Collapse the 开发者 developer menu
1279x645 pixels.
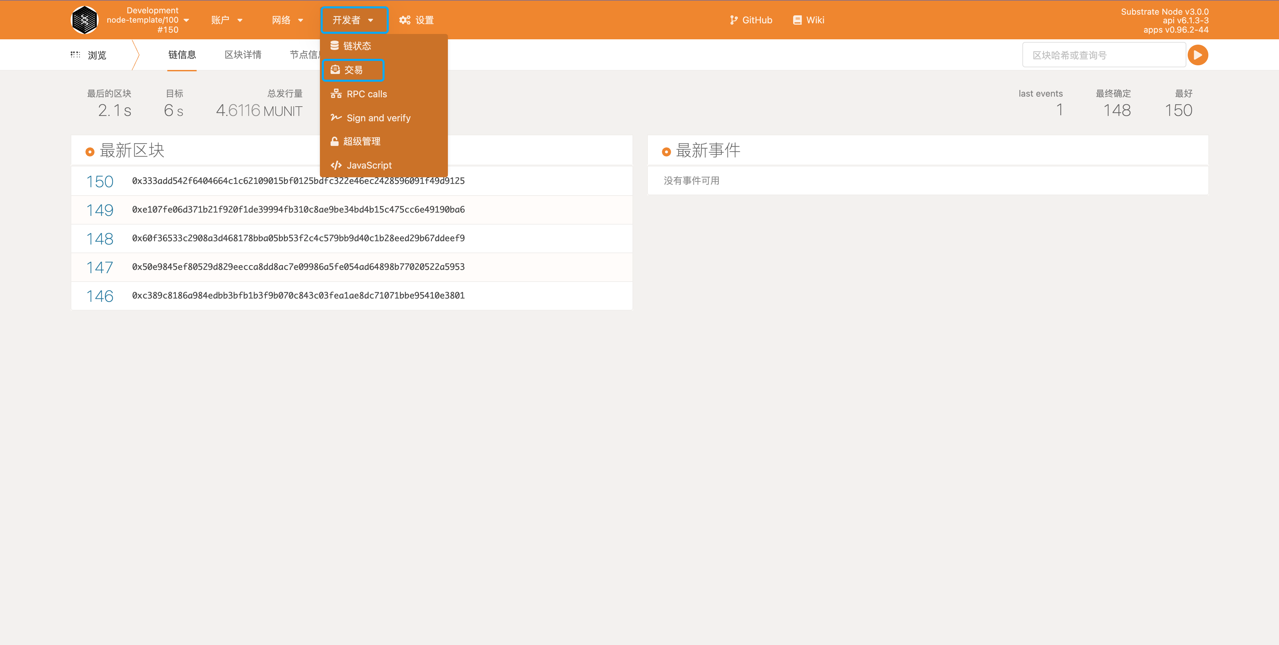pos(354,20)
